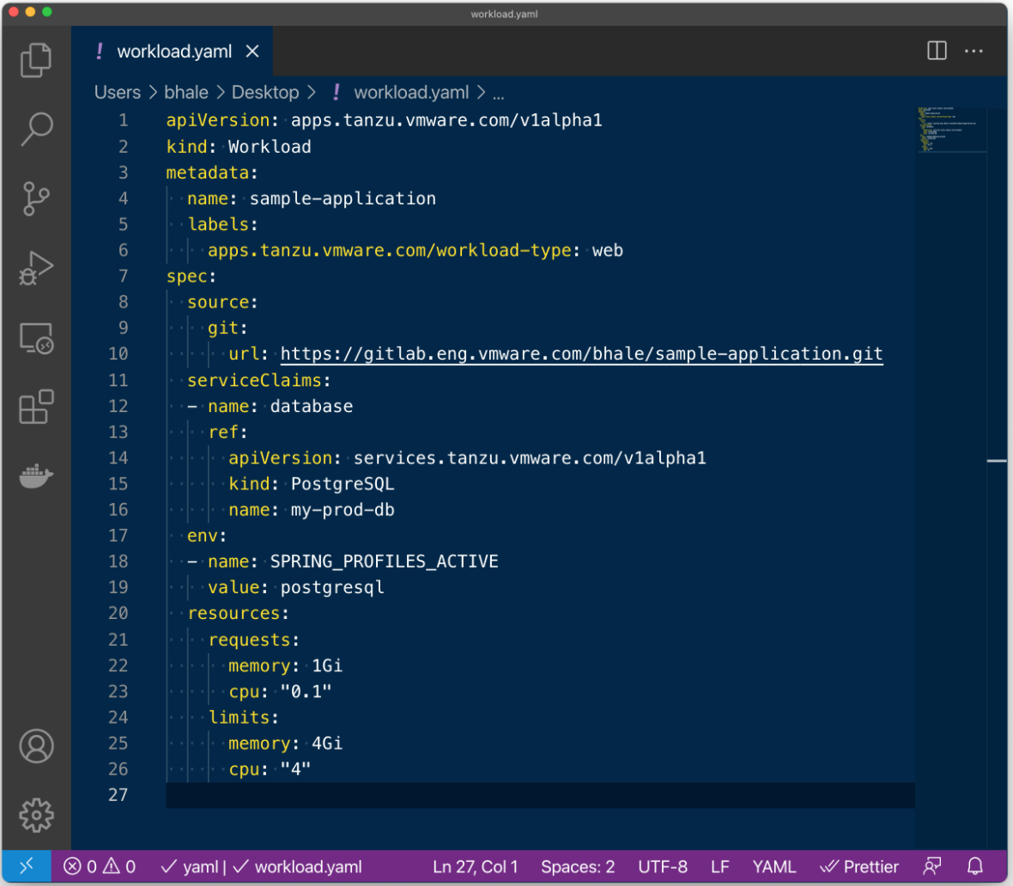
Task: Click the Desktop breadcrumb folder
Action: tap(265, 92)
